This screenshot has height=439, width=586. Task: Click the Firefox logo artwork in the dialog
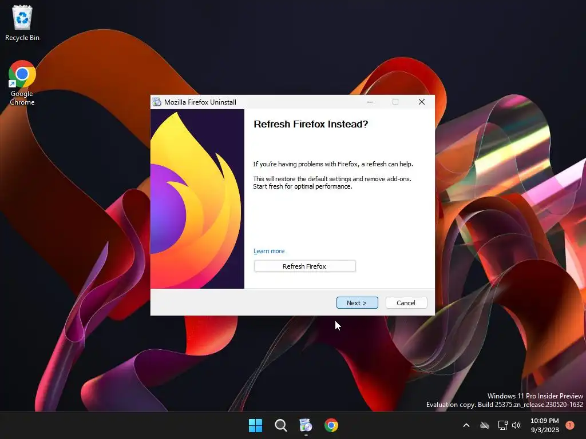(197, 199)
